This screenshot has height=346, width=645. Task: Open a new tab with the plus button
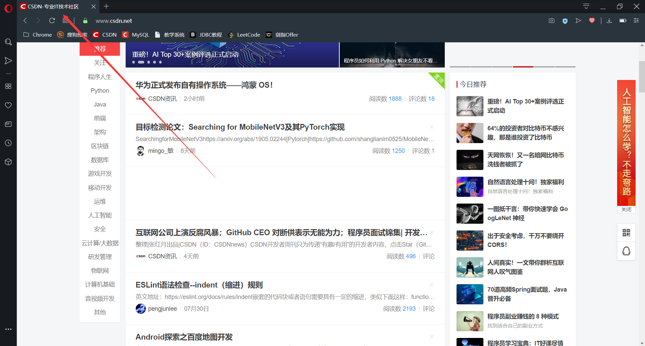click(106, 6)
